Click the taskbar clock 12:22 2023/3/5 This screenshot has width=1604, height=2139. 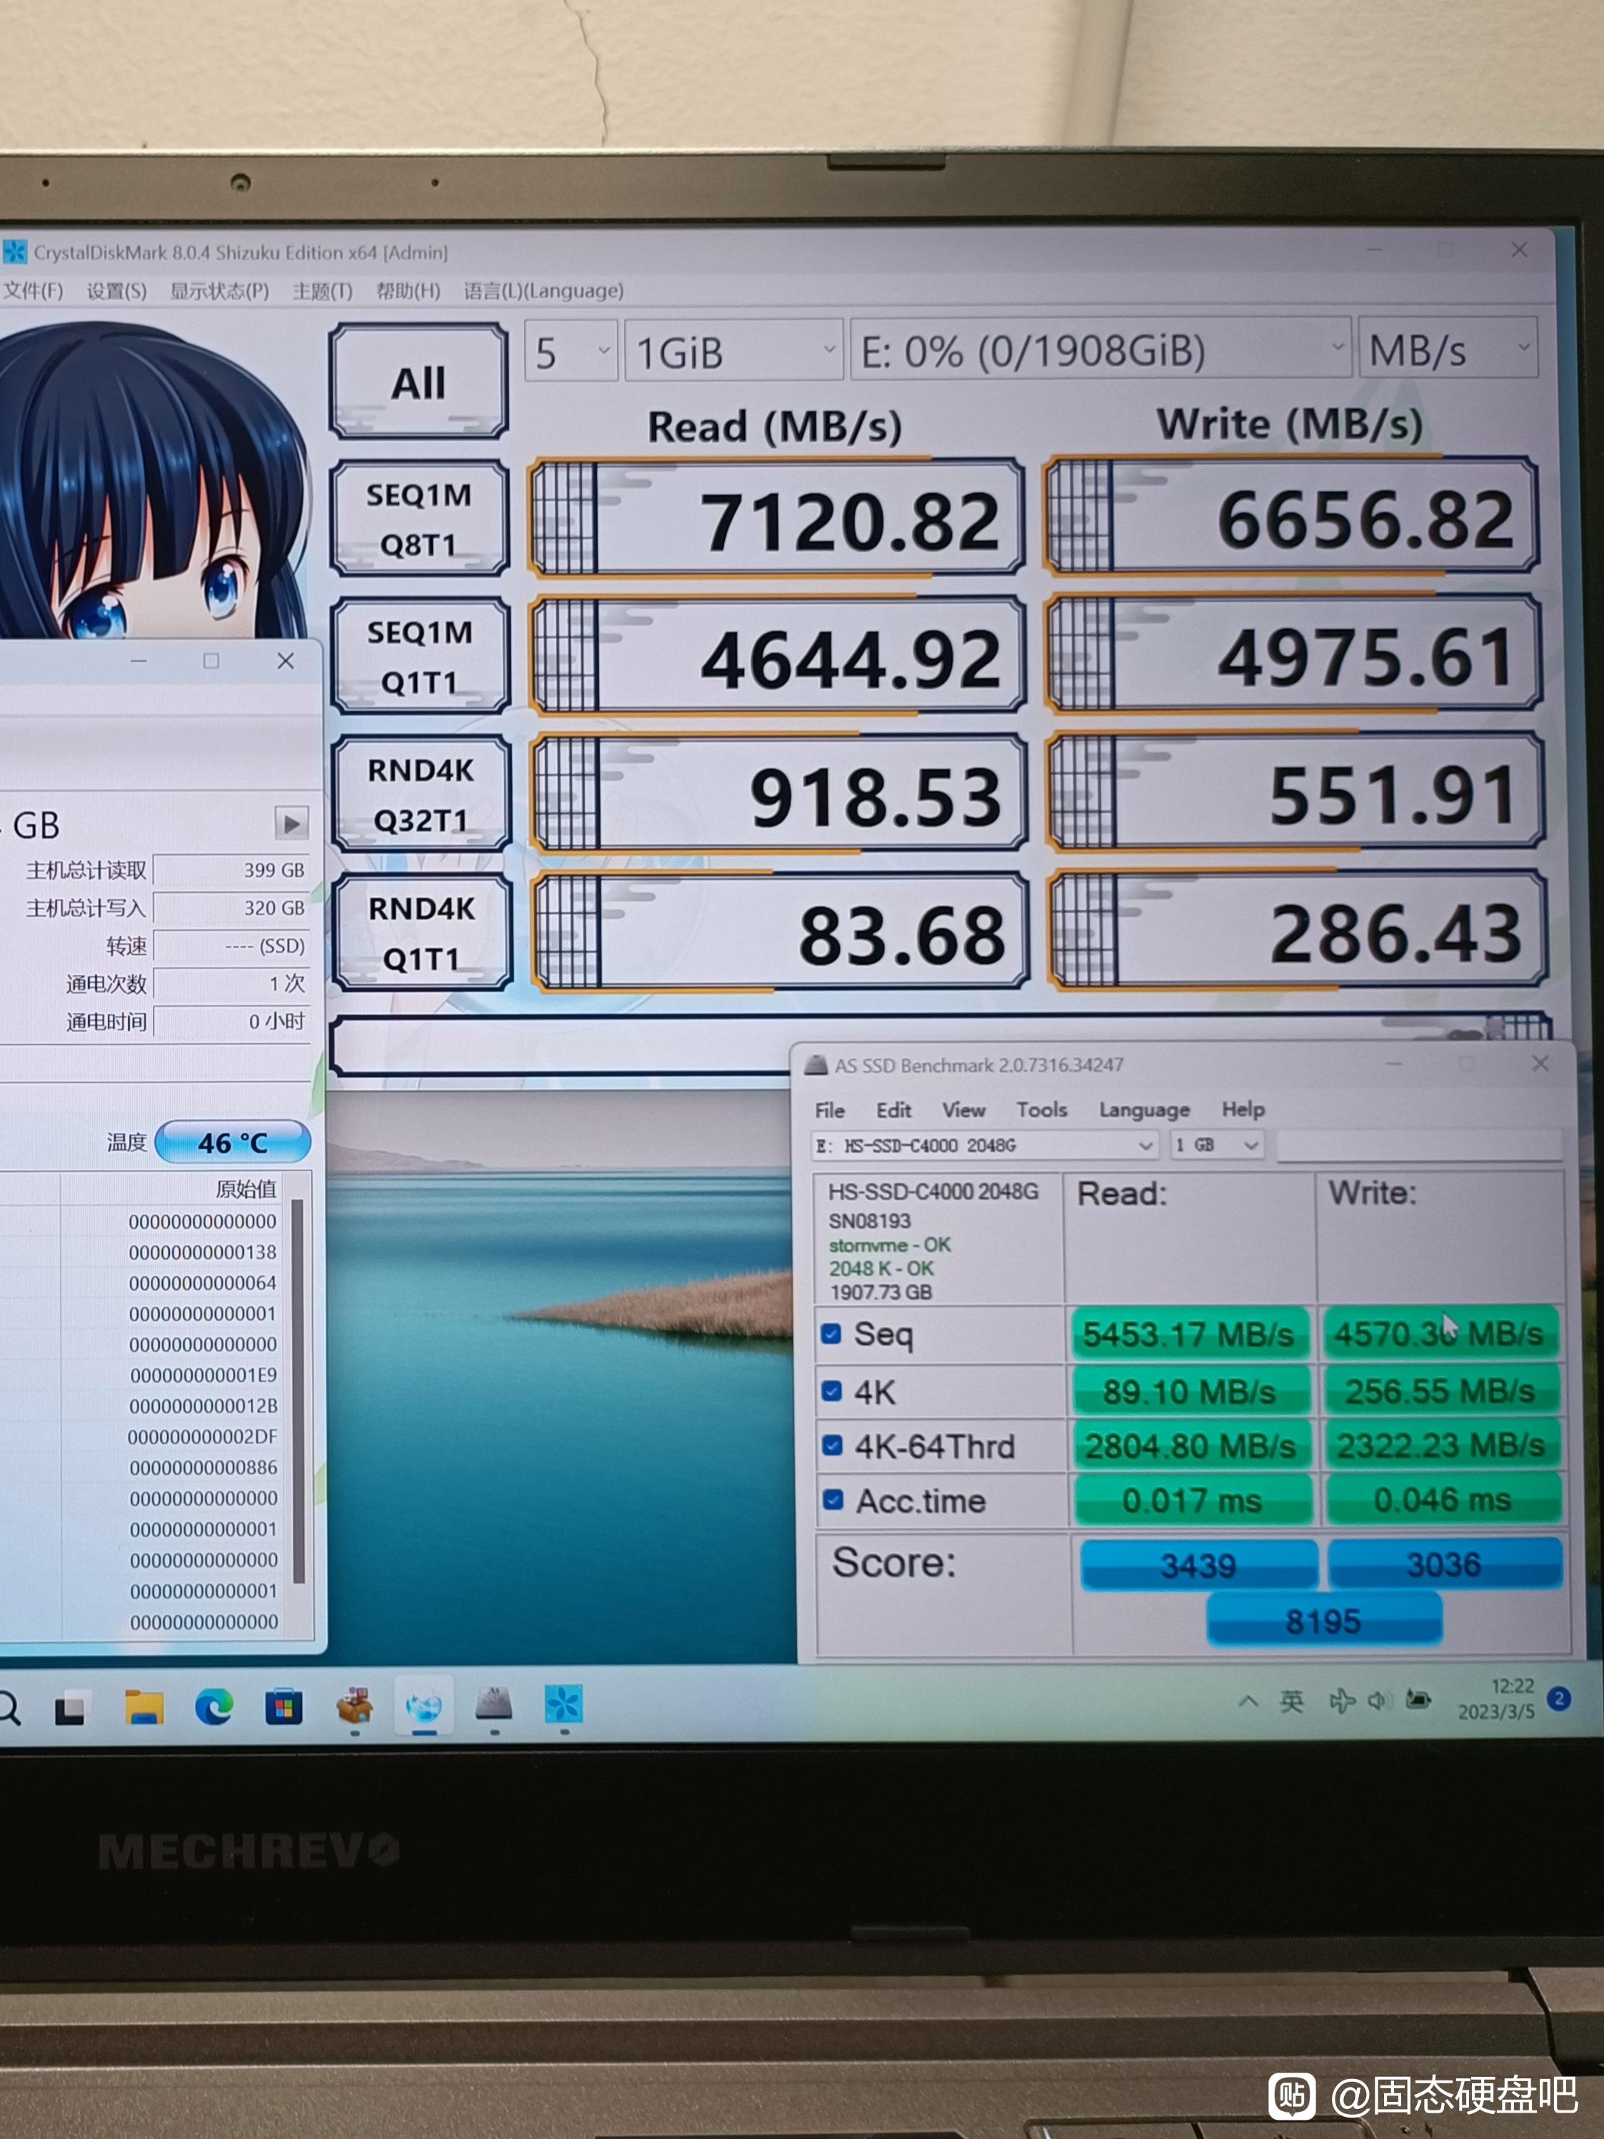tap(1497, 1699)
